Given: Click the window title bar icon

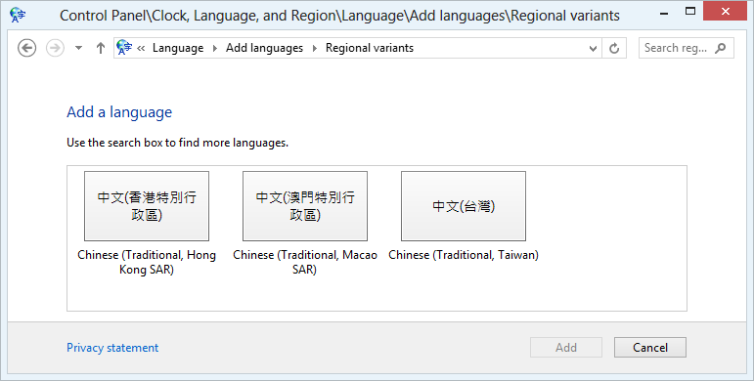Looking at the screenshot, I should tap(18, 15).
